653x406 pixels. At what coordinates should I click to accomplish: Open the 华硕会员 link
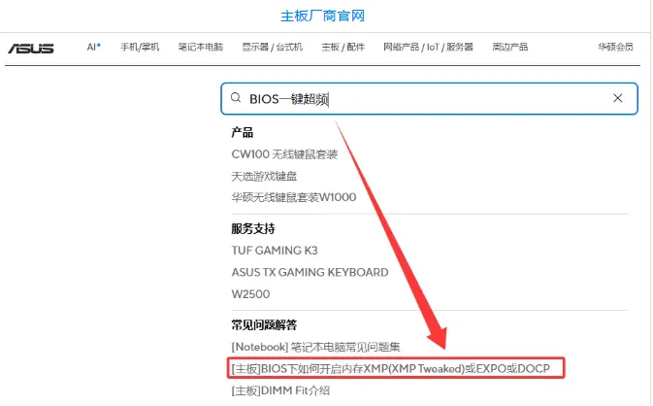[x=615, y=47]
